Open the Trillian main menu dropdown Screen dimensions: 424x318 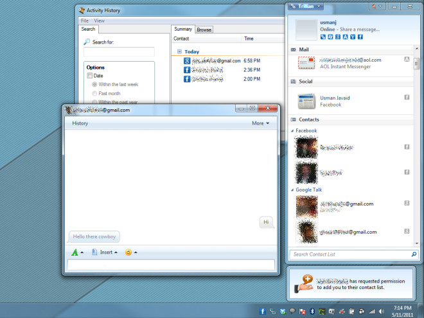click(306, 6)
